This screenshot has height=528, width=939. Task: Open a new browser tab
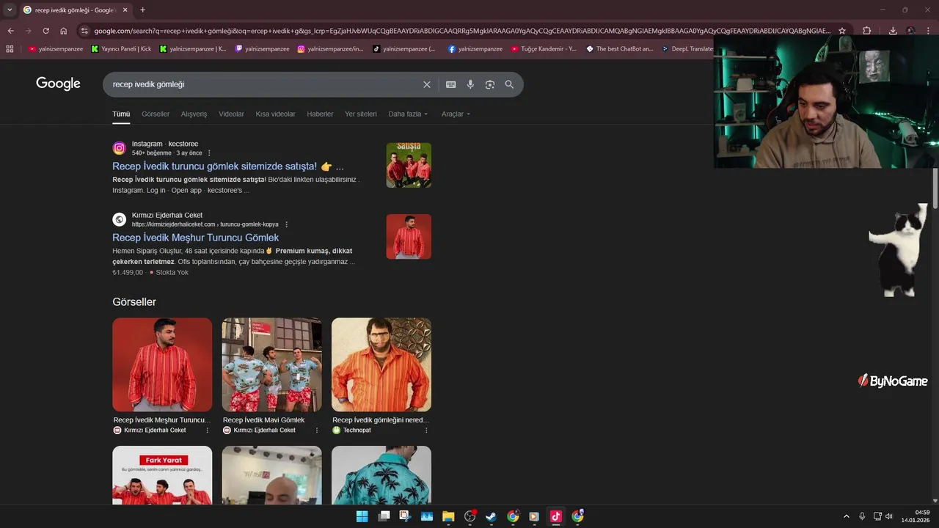[142, 10]
